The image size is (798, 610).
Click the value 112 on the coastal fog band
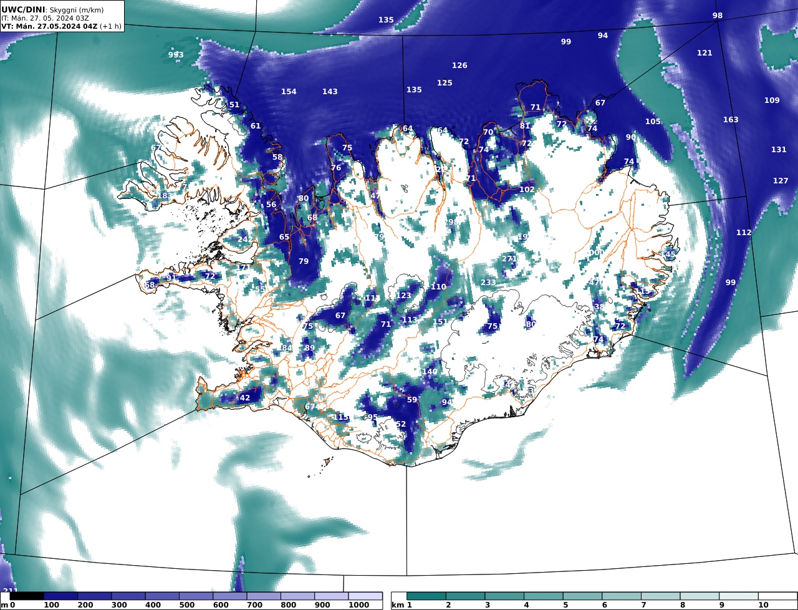coord(744,233)
